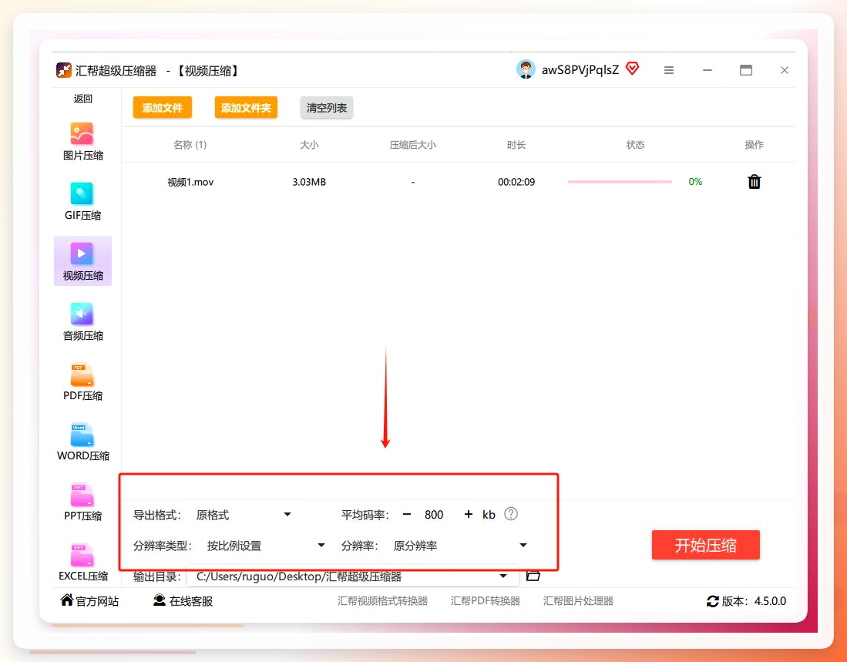Open 输出目录 path dropdown
The image size is (847, 662).
click(352, 576)
